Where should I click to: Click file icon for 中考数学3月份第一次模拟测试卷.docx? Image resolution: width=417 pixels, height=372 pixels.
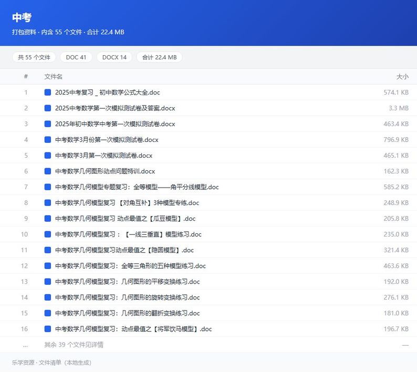click(x=48, y=139)
